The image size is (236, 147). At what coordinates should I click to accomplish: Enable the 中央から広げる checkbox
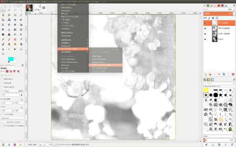[2, 87]
